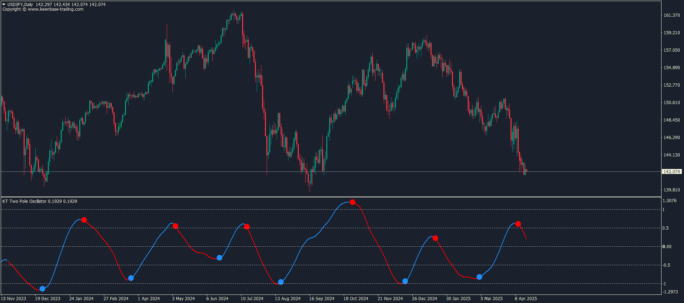Click the blue oscillator dot of mid June 2024

click(x=220, y=258)
